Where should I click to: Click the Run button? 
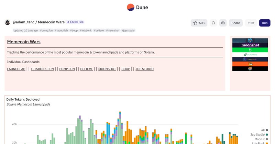[265, 23]
